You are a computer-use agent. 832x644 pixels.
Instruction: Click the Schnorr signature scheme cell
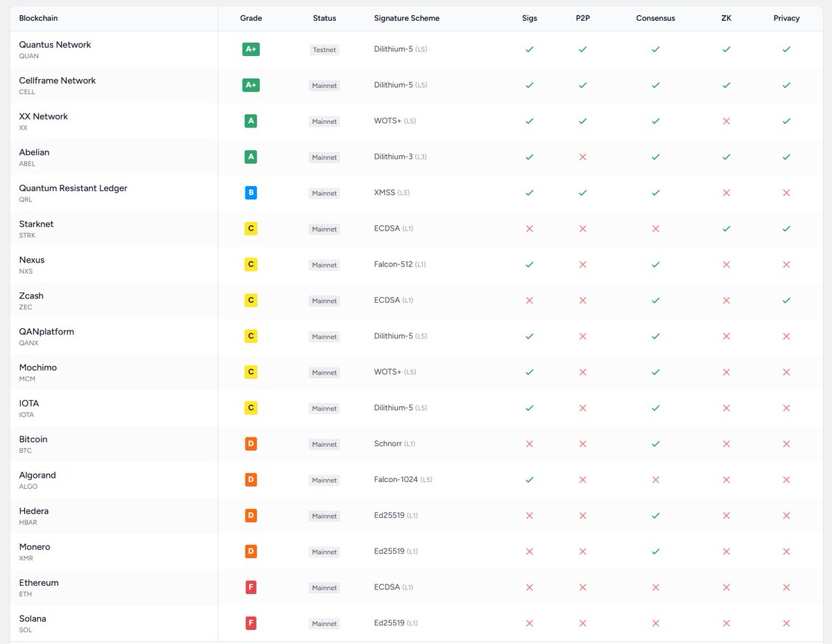point(395,444)
